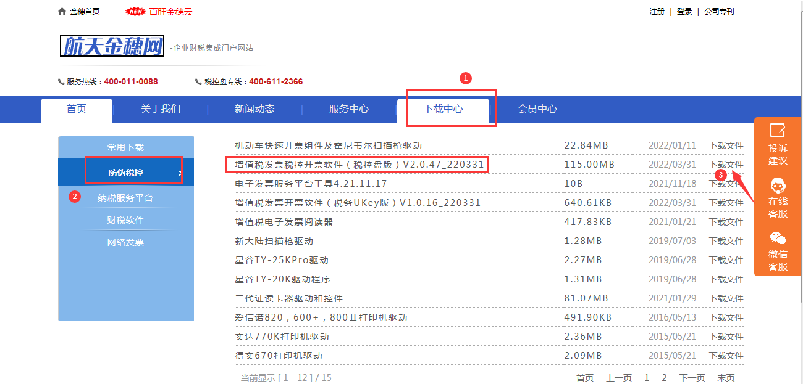Download file for 新大陆扫描枪驱动
The width and height of the screenshot is (803, 384).
726,241
